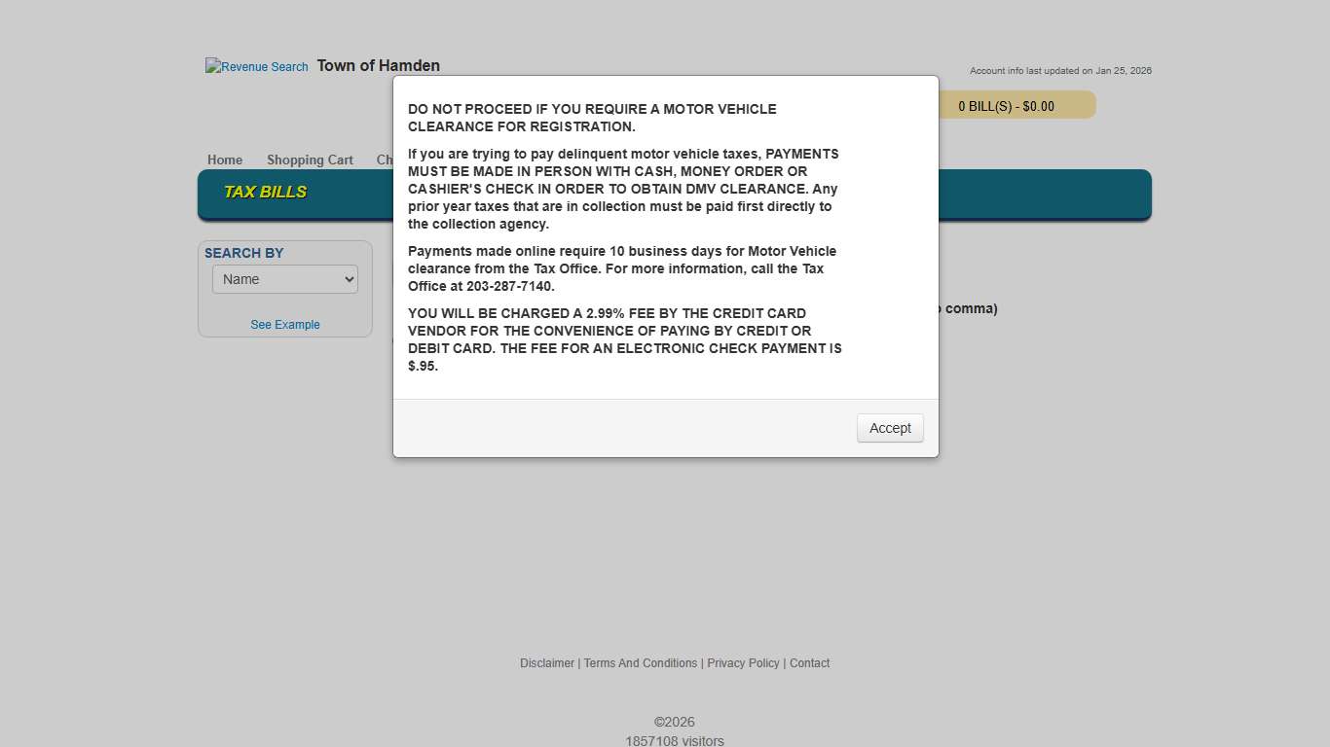The width and height of the screenshot is (1330, 747).
Task: Click the dropdown arrow beside Name
Action: (x=349, y=279)
